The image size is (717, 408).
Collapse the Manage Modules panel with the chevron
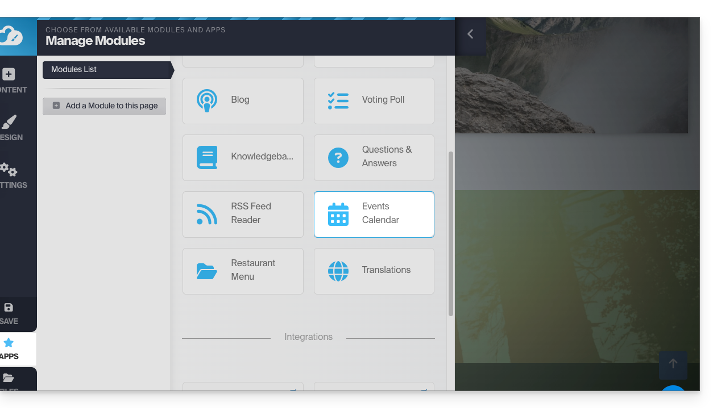[470, 35]
